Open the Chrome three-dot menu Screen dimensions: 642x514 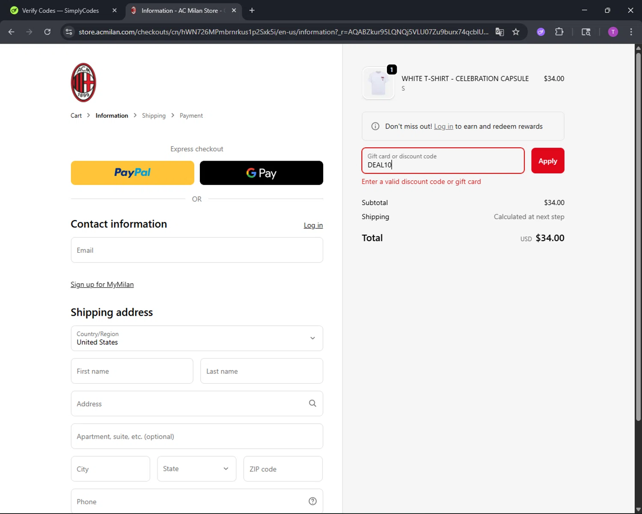[631, 32]
